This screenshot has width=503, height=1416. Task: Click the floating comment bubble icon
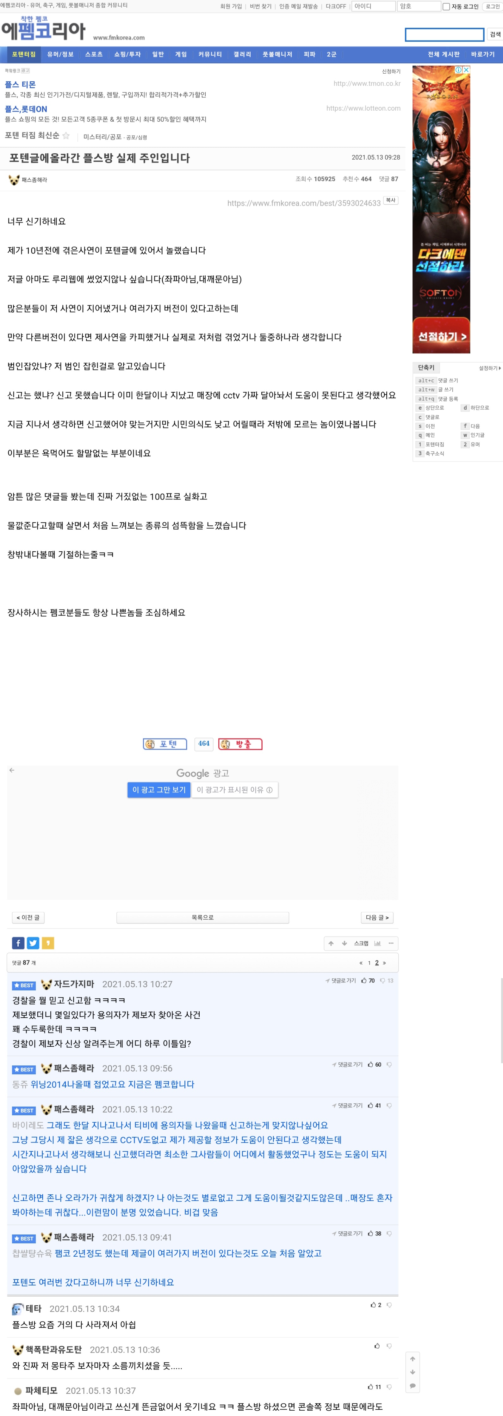(x=413, y=1385)
